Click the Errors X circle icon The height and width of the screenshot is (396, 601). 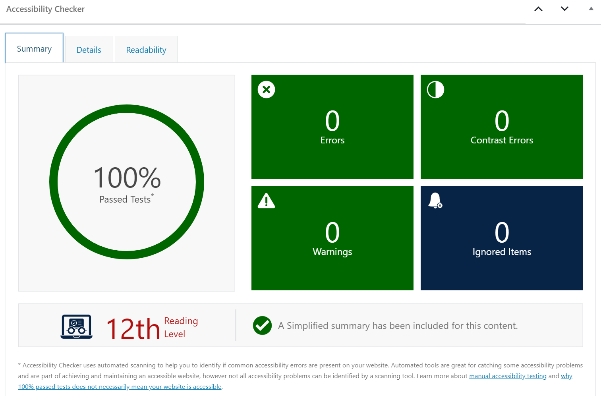coord(266,89)
